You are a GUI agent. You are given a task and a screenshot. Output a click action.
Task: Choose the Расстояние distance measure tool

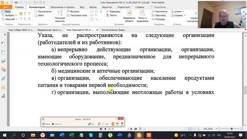[x=159, y=12]
